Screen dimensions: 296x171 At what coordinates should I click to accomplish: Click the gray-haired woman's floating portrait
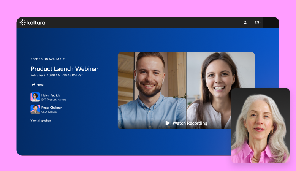tap(260, 125)
